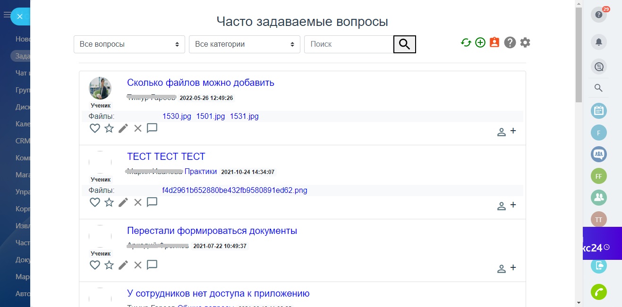Click the green add question plus icon

pyautogui.click(x=480, y=43)
